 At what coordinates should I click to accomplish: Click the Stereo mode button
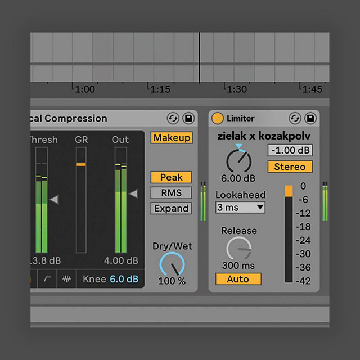point(290,167)
